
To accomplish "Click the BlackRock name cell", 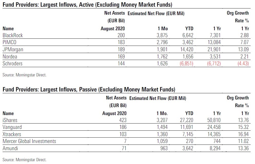I will tap(13, 35).
